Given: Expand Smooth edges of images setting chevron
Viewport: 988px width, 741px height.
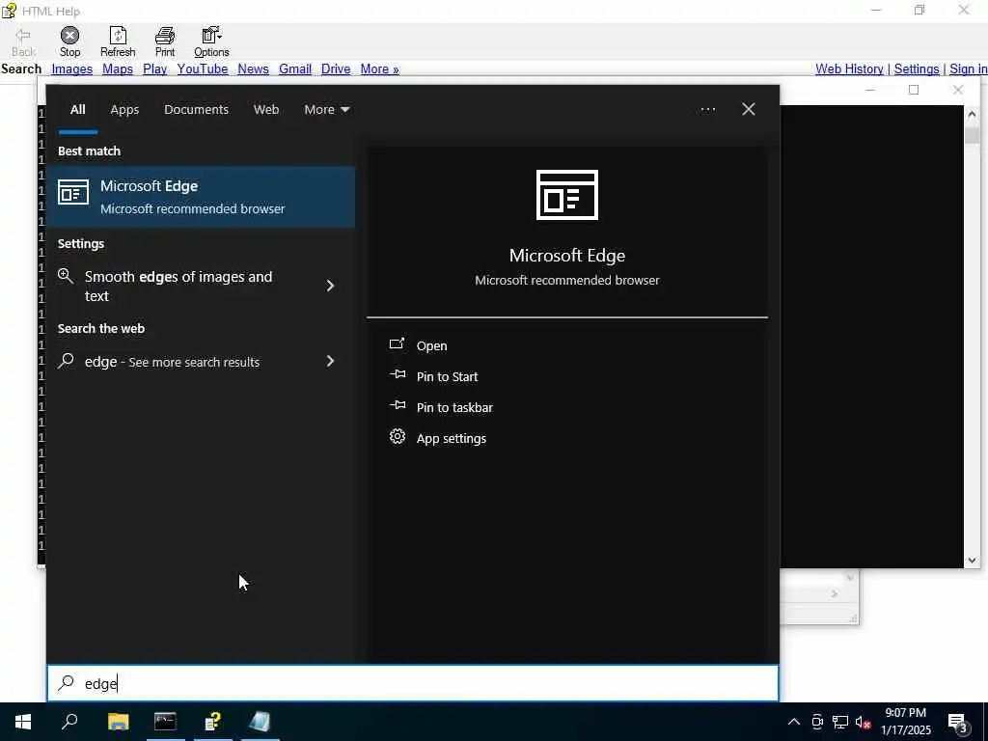Looking at the screenshot, I should [330, 286].
